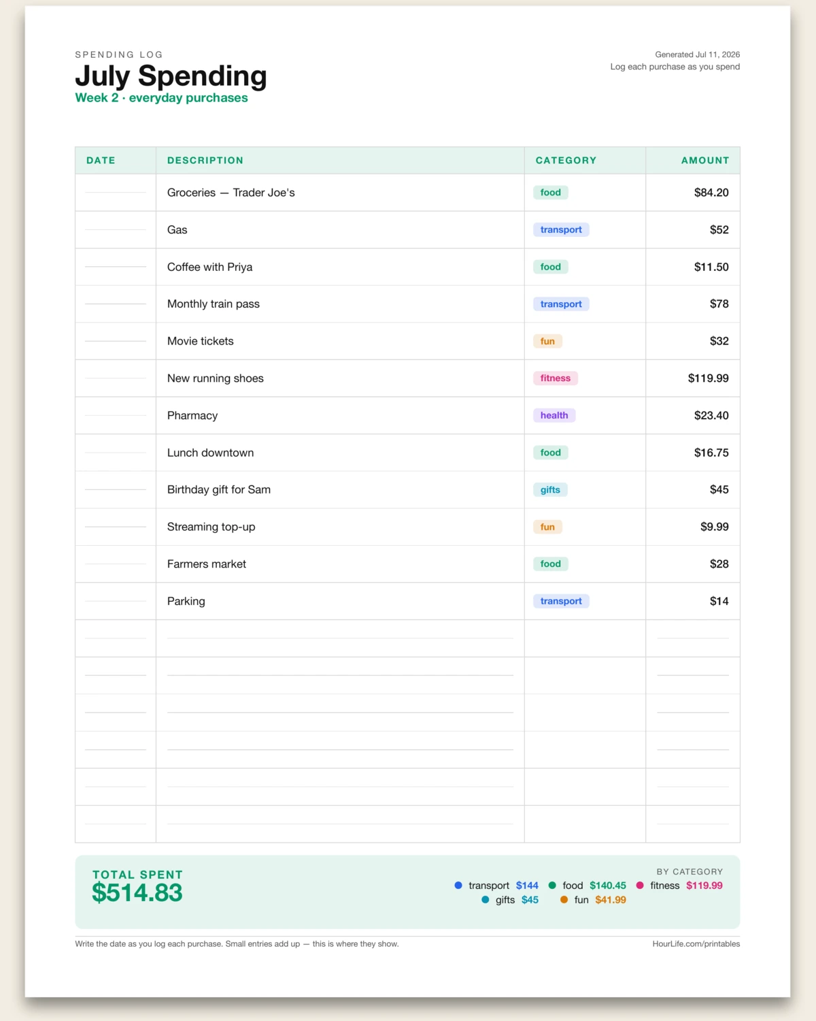Click the transport tag in the Gas row
The height and width of the screenshot is (1021, 816).
[x=561, y=230]
